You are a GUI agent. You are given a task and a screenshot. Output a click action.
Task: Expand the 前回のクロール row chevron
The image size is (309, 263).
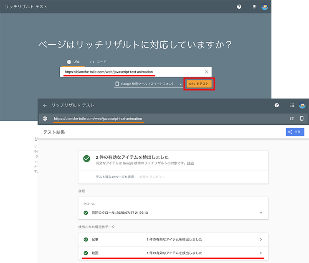261,213
